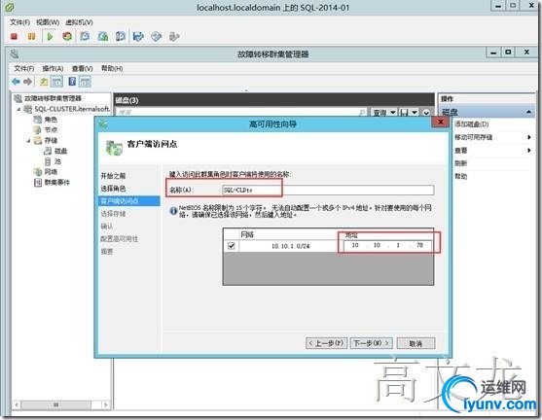Select the 角色 tree item
542x420 pixels.
(x=51, y=120)
